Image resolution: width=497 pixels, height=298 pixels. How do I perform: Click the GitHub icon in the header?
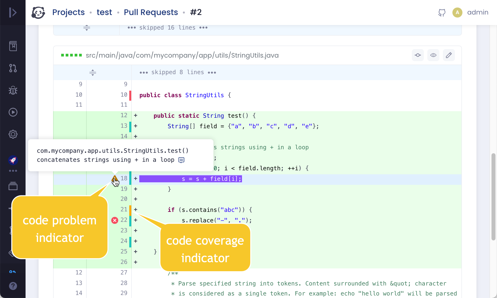[x=442, y=13]
